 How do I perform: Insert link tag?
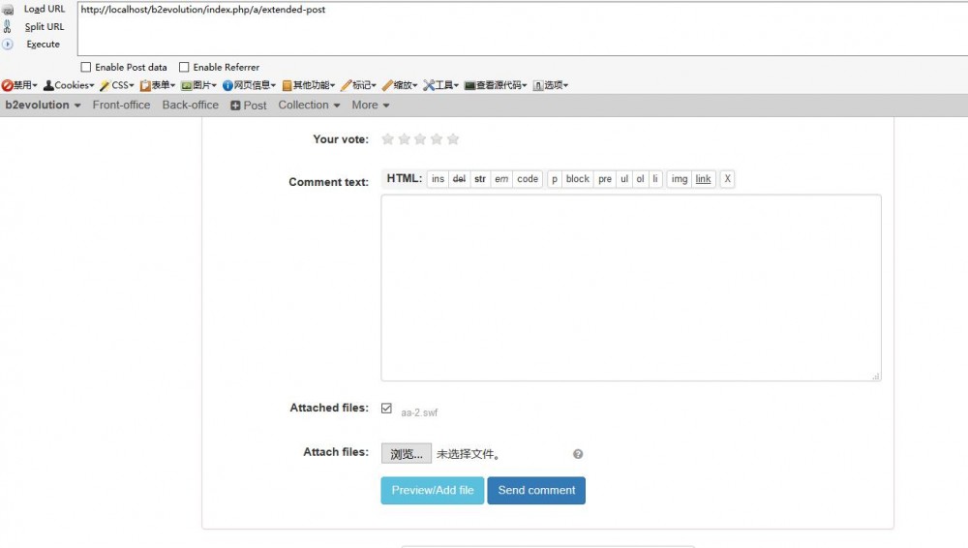(x=703, y=179)
